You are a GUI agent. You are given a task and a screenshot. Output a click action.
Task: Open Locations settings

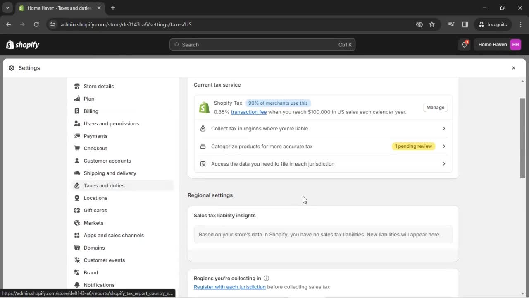point(95,198)
